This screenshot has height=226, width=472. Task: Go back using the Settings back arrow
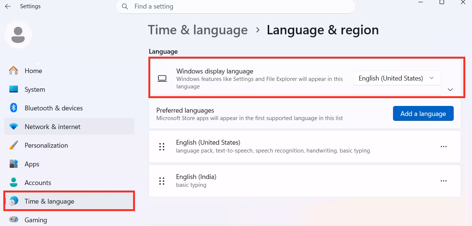pyautogui.click(x=7, y=6)
